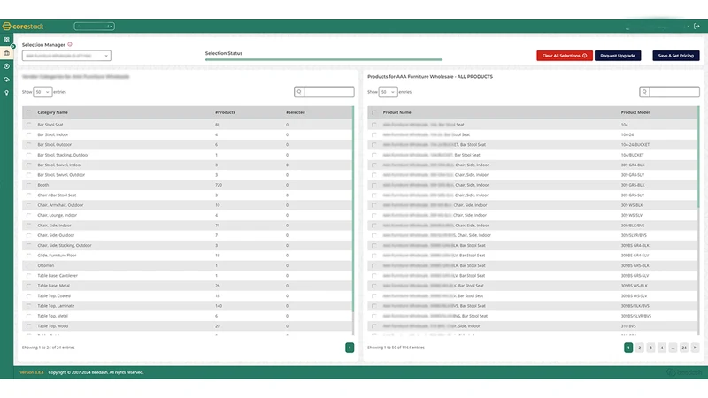This screenshot has width=708, height=398.
Task: Click the products search magnifier icon
Action: click(x=644, y=92)
